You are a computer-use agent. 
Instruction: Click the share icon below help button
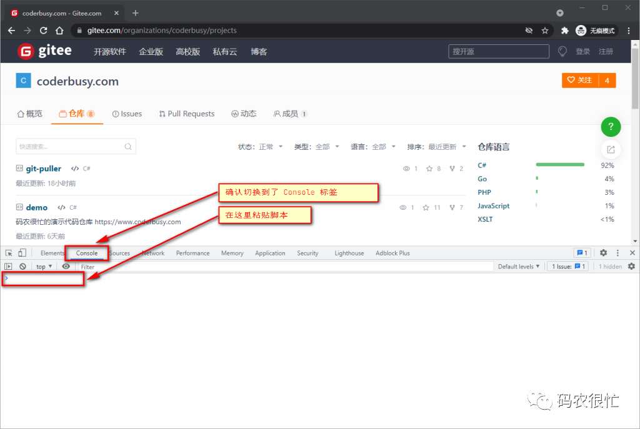[x=611, y=150]
